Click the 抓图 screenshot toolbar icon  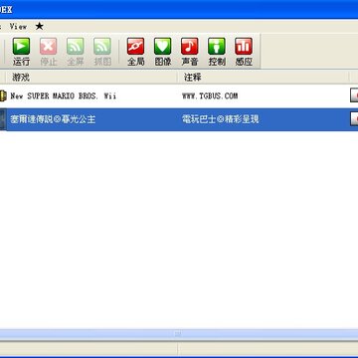tap(102, 52)
